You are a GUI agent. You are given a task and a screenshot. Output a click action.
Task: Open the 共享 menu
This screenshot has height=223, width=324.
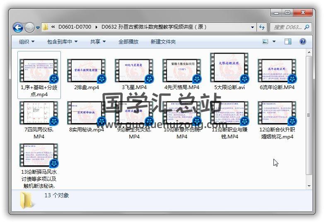click(x=98, y=42)
